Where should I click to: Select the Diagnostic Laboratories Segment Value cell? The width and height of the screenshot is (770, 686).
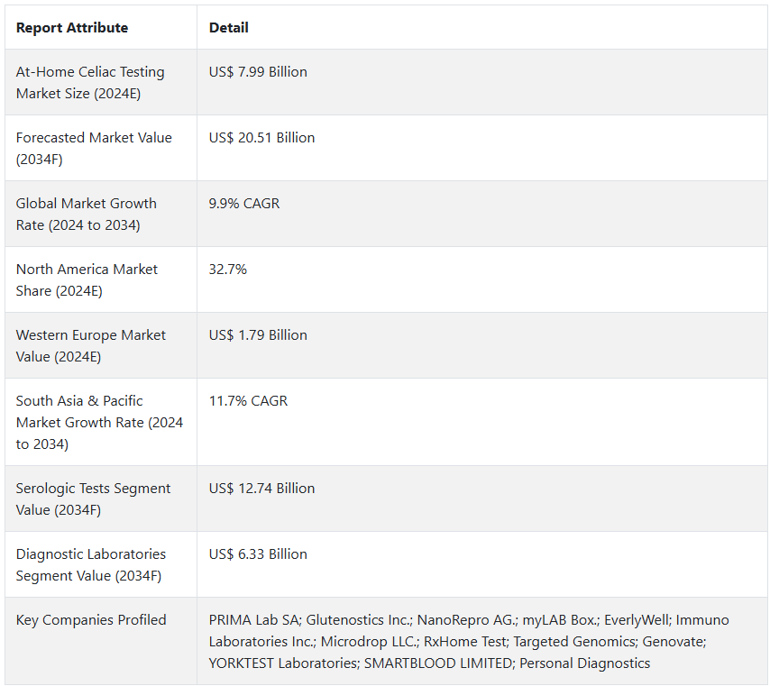coord(91,565)
